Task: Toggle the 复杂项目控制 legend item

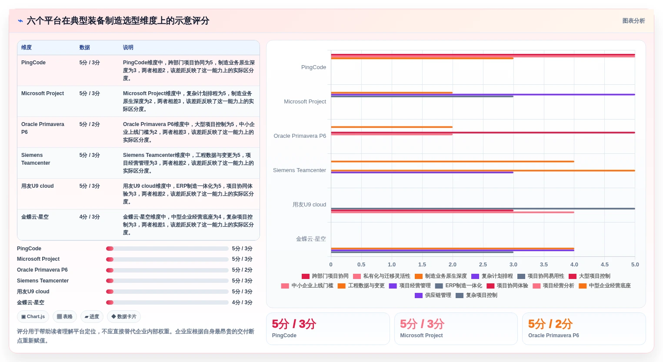Action: [476, 295]
